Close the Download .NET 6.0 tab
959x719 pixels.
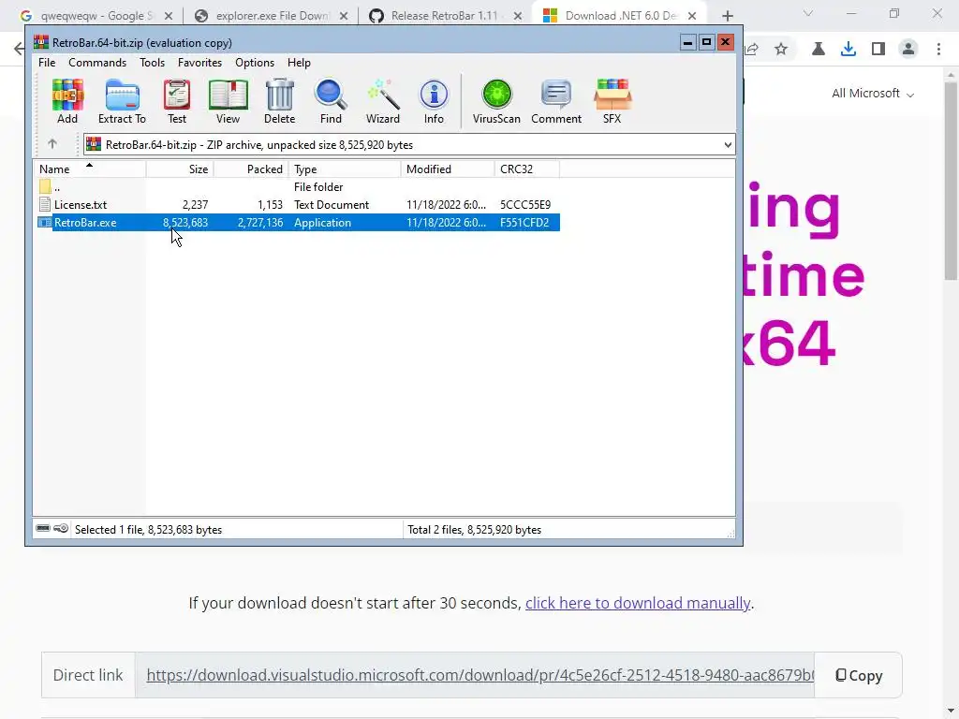pos(692,16)
